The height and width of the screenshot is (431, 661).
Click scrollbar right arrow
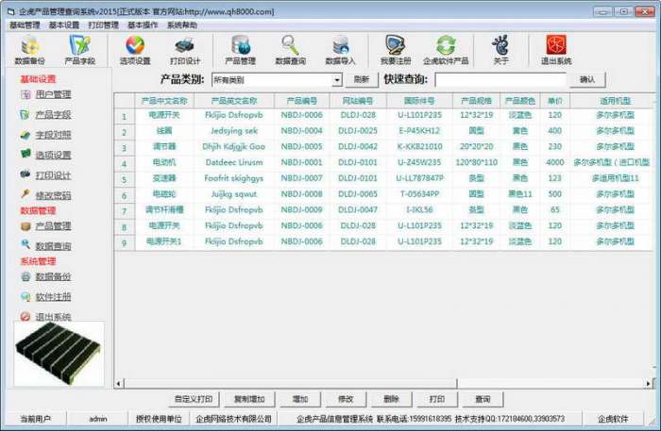click(x=650, y=384)
